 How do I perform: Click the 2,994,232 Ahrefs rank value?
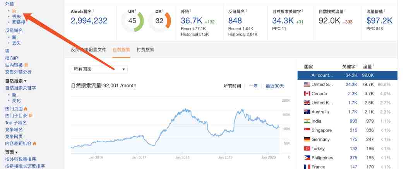(x=89, y=20)
